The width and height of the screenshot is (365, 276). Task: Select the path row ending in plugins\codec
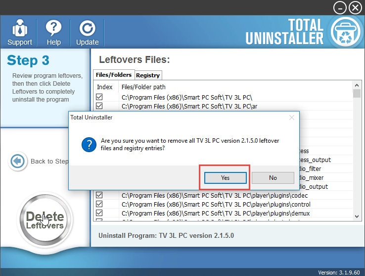[x=215, y=196]
